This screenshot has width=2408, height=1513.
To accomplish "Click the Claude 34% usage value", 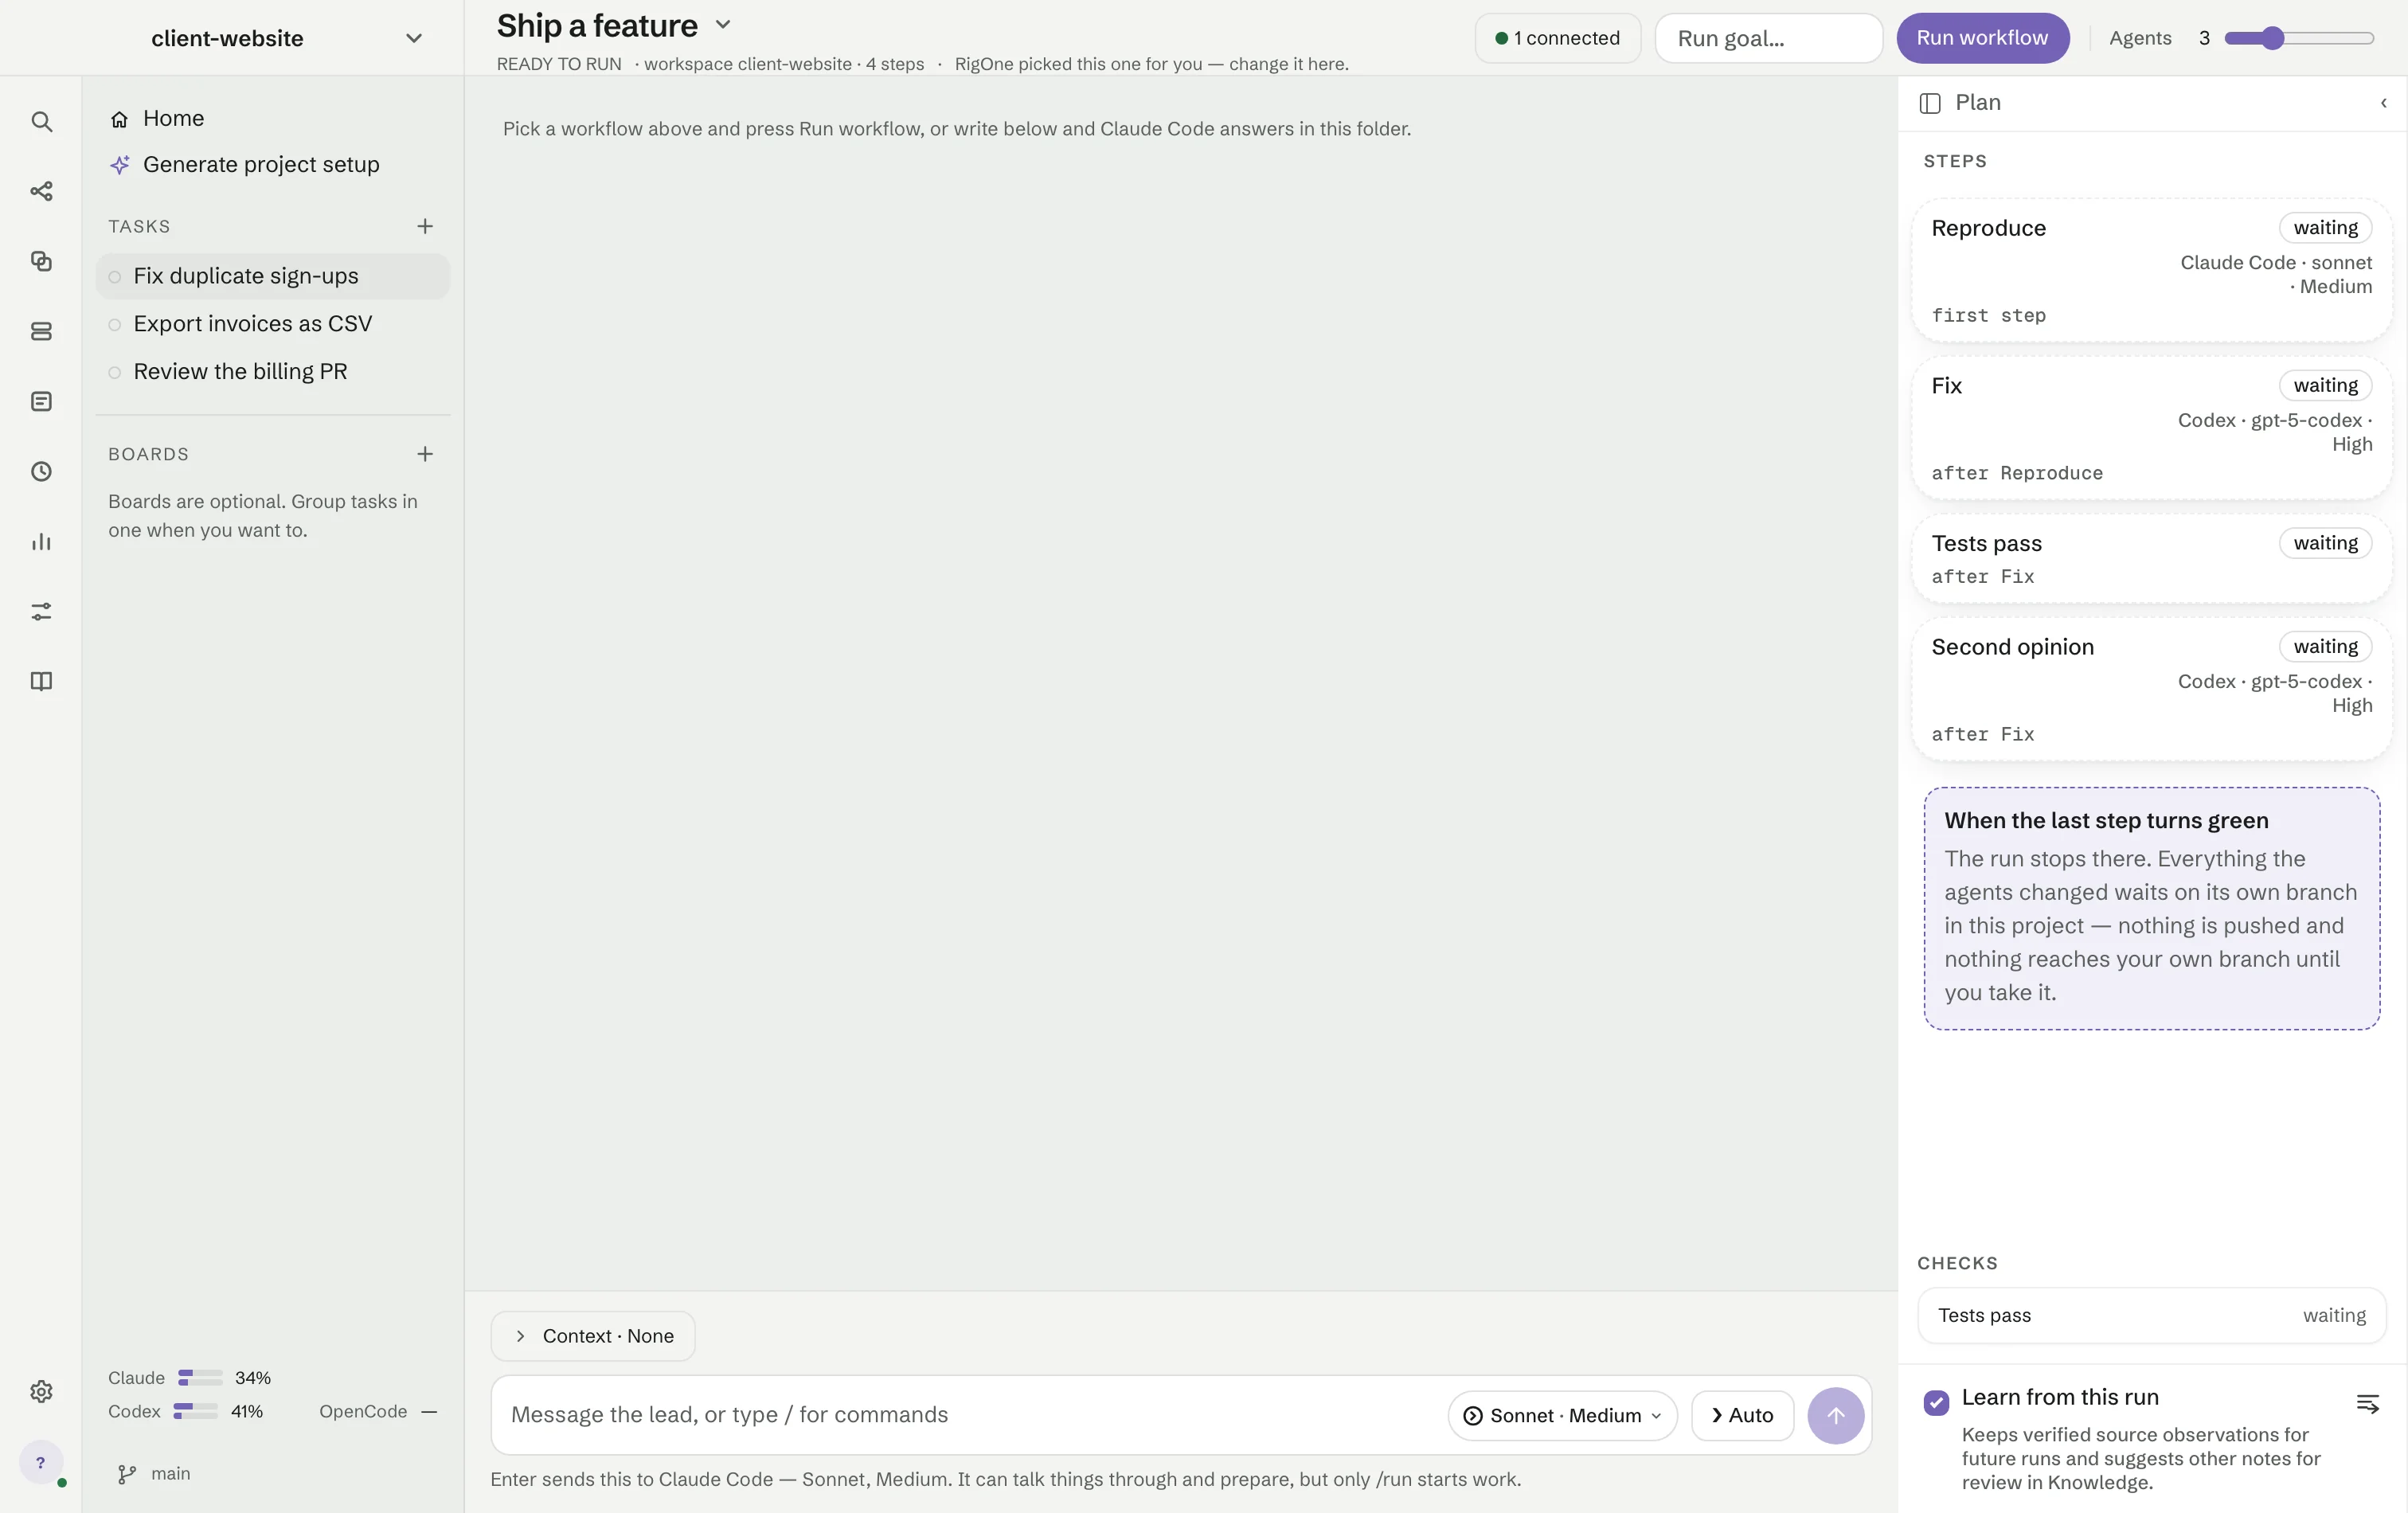I will point(253,1378).
